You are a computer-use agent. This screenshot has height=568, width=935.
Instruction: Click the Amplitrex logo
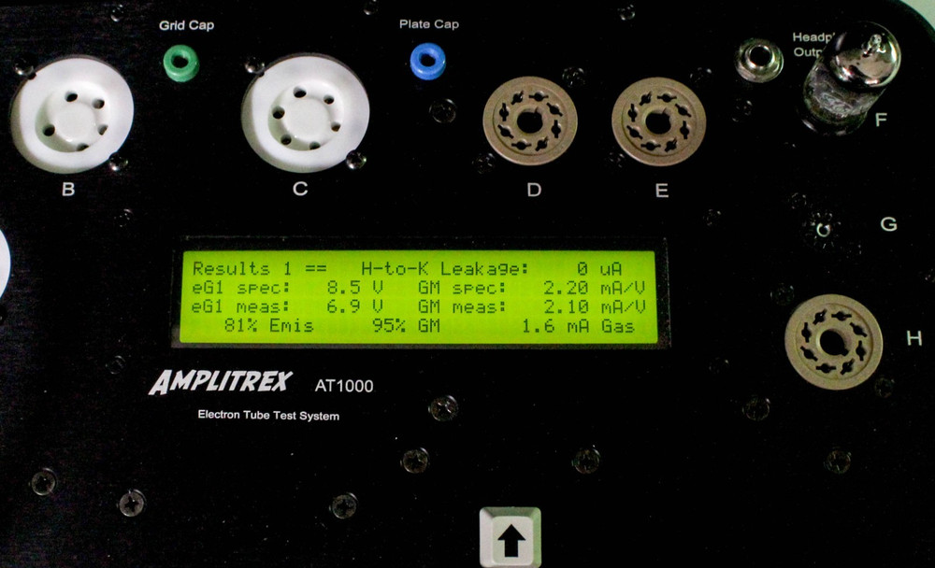220,383
